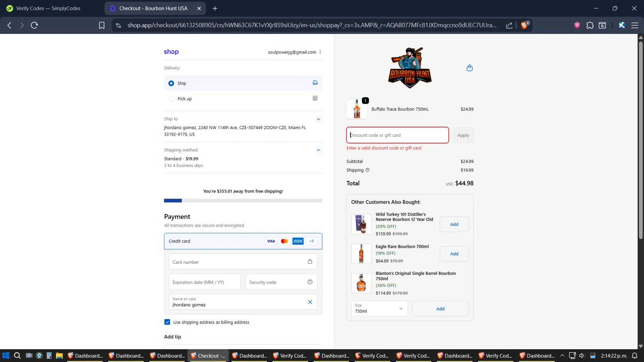Open a new browser tab
The width and height of the screenshot is (644, 362).
click(x=215, y=8)
